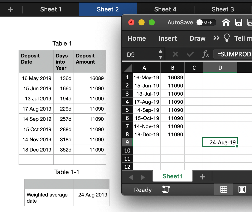The height and width of the screenshot is (212, 252).
Task: Click Excel cell containing 16089
Action: (173, 77)
